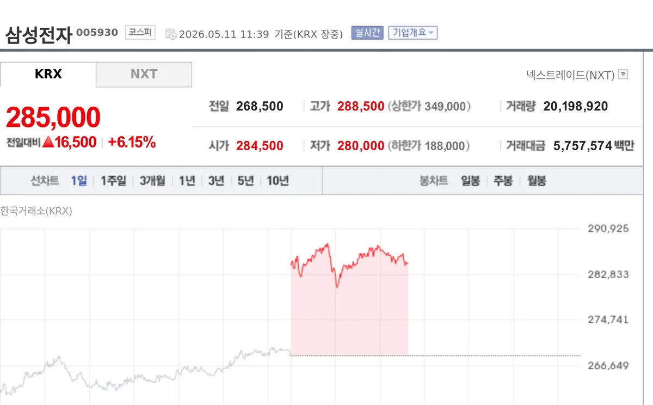Image resolution: width=653 pixels, height=405 pixels.
Task: Expand the 기업개요 dropdown
Action: point(413,33)
